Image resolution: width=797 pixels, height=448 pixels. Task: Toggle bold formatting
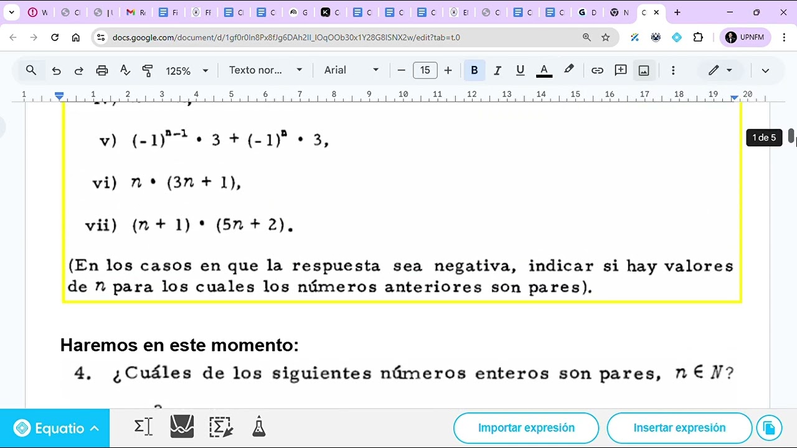click(x=474, y=70)
